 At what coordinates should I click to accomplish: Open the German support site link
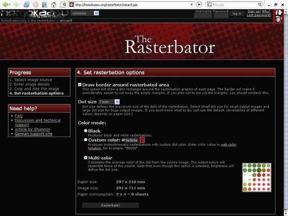pyautogui.click(x=33, y=134)
